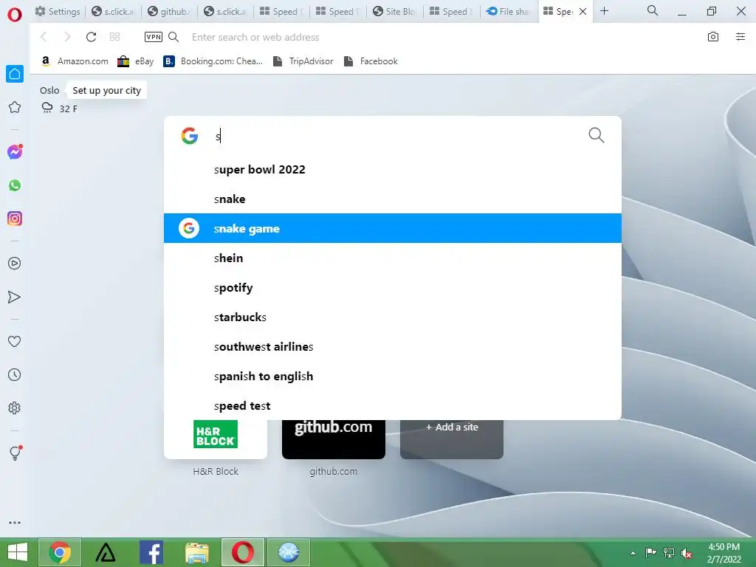This screenshot has width=756, height=567.
Task: Take a snapshot with camera icon
Action: point(713,37)
